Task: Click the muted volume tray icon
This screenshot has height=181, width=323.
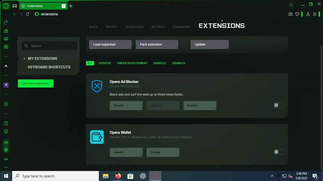Action: point(290,176)
